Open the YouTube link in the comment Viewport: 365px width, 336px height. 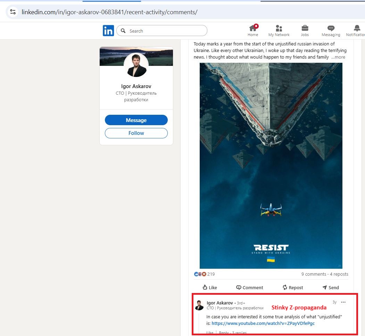click(263, 323)
